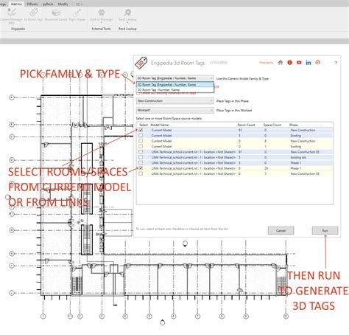349x335 pixels.
Task: Uncheck LINK row with 28 spaces, Phase 1
Action: [x=141, y=168]
